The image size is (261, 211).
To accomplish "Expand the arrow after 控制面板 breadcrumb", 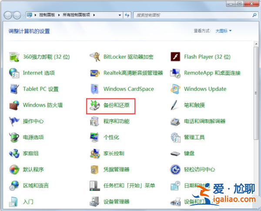I will [59, 15].
